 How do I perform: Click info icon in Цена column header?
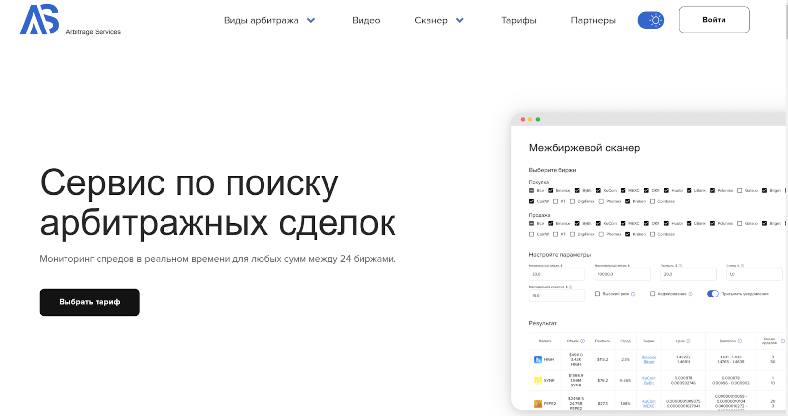pos(689,341)
